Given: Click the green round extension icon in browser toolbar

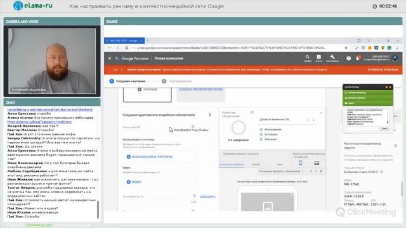Looking at the screenshot, I should point(389,48).
